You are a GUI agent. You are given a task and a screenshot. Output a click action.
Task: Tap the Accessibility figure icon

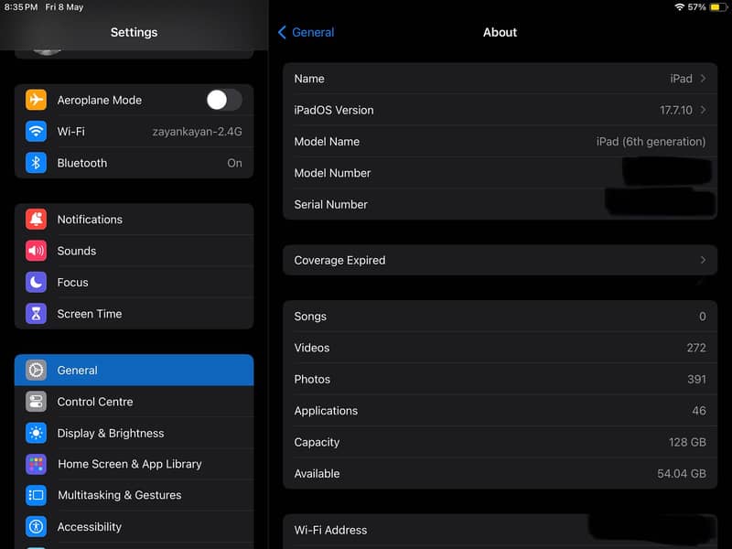(x=36, y=527)
